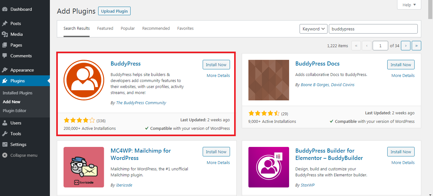Click the Dashboard gauge icon
433x196 pixels.
(5, 9)
